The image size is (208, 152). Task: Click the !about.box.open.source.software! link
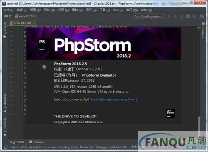(114, 100)
